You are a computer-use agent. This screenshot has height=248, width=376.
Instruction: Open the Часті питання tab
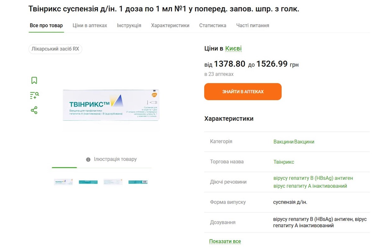253,25
